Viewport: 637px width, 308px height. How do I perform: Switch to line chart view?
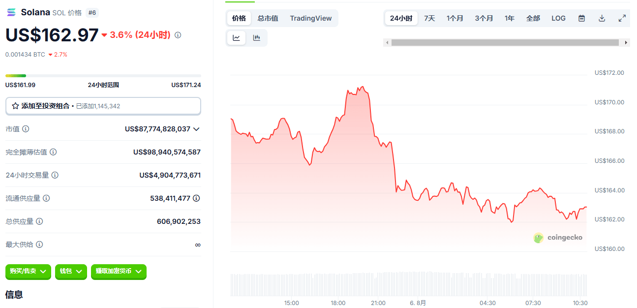click(236, 38)
